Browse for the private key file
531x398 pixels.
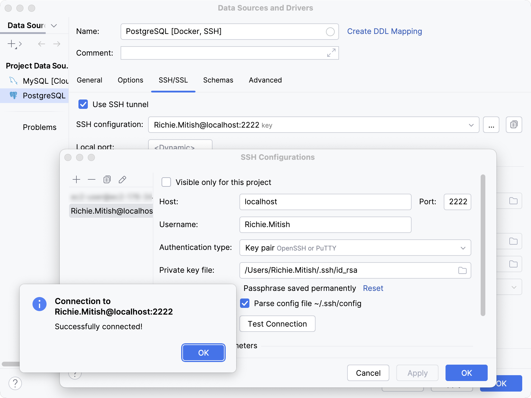[x=462, y=270]
